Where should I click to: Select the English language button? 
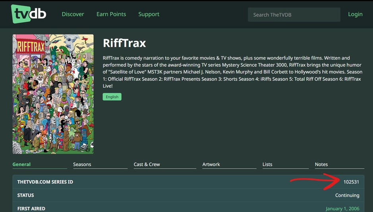pyautogui.click(x=112, y=97)
